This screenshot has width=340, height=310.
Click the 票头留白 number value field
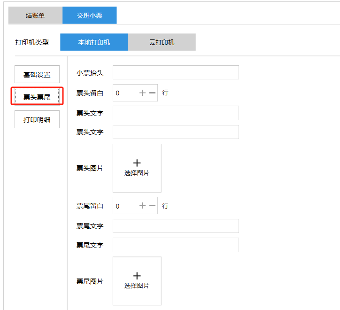coord(124,93)
